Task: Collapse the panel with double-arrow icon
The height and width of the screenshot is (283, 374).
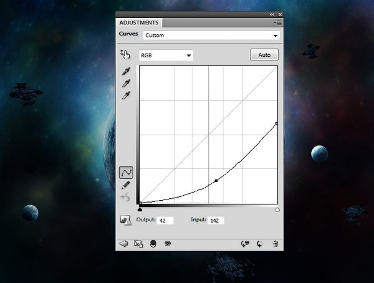Action: coord(272,14)
